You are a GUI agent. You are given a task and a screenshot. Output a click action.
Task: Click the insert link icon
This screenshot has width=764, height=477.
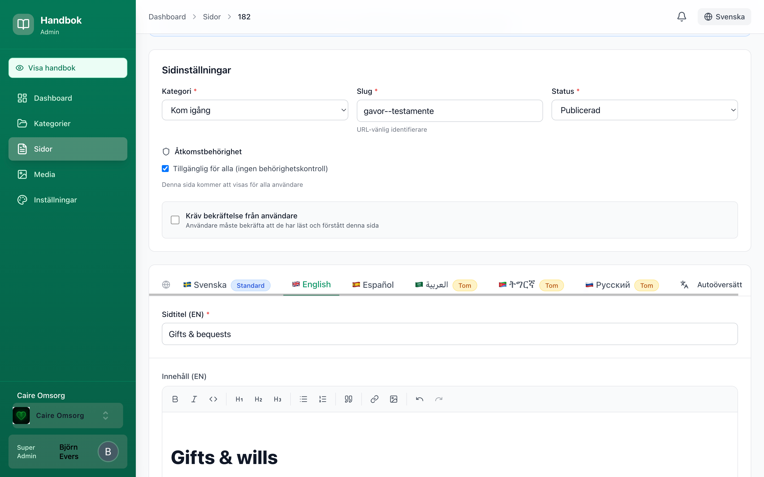tap(374, 399)
